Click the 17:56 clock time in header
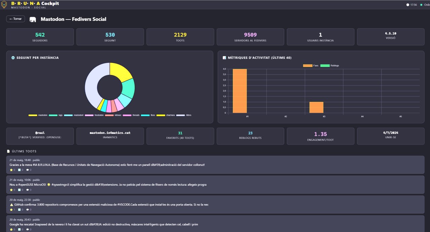430x232 pixels. point(414,5)
